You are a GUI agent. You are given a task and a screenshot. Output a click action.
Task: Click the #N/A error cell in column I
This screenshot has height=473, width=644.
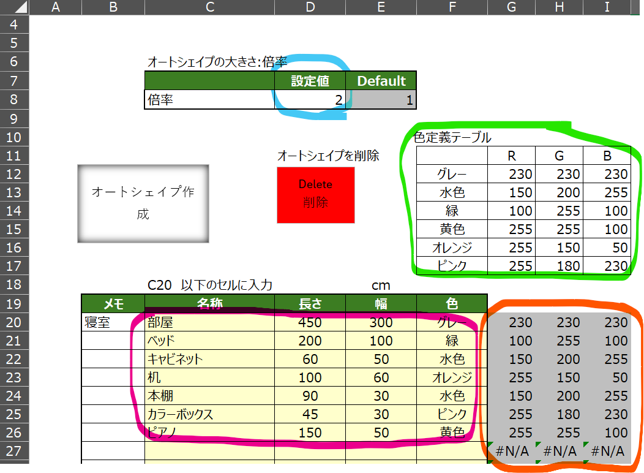point(607,452)
